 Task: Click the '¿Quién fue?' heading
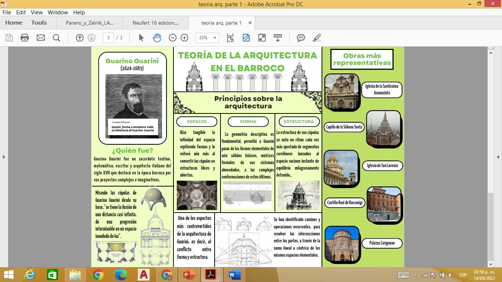[x=132, y=151]
